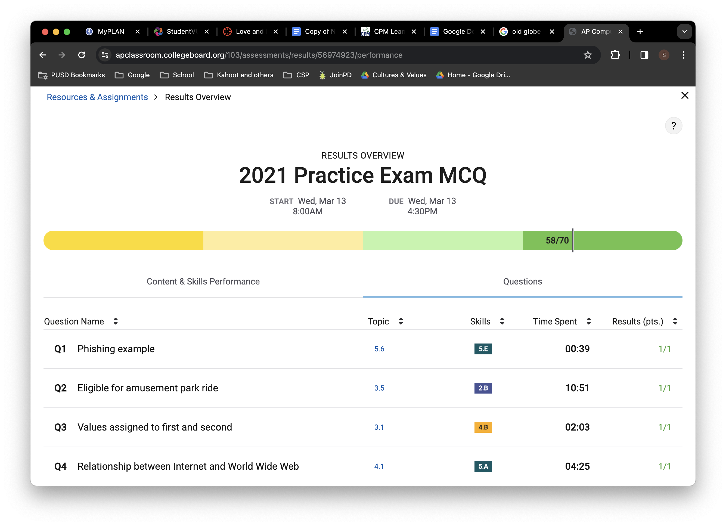The height and width of the screenshot is (526, 726).
Task: Sort the Results (pts.) column
Action: click(675, 321)
